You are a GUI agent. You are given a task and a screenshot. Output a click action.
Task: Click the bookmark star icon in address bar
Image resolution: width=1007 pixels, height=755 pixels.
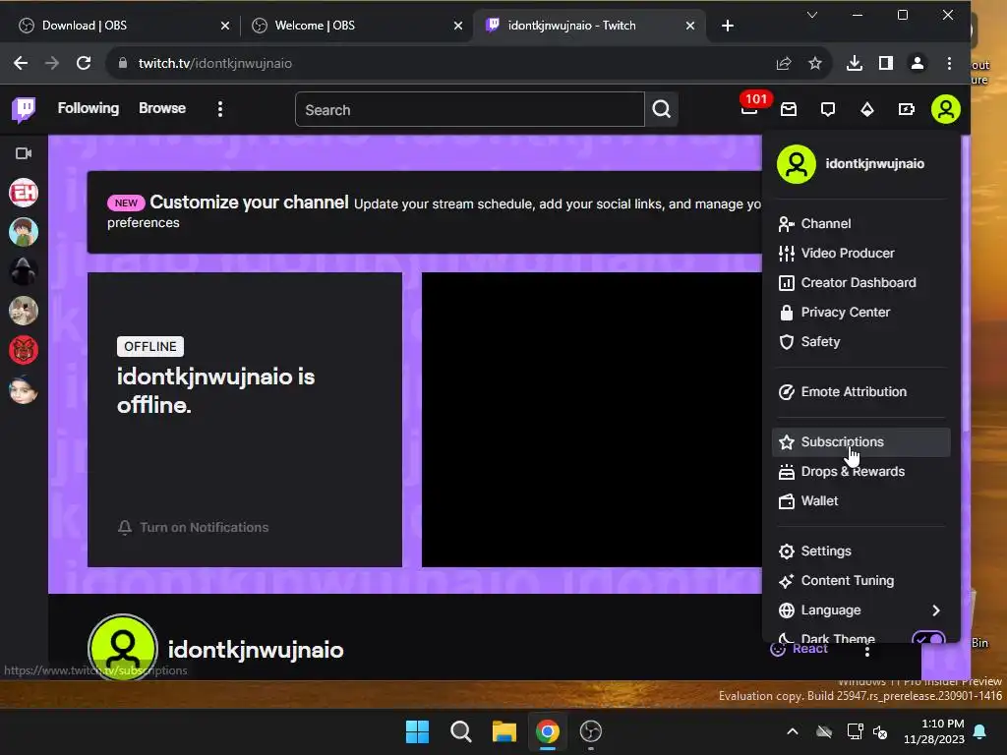815,63
